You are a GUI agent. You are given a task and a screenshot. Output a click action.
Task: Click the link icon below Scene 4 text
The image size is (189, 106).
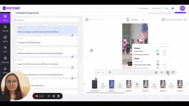coord(72,67)
